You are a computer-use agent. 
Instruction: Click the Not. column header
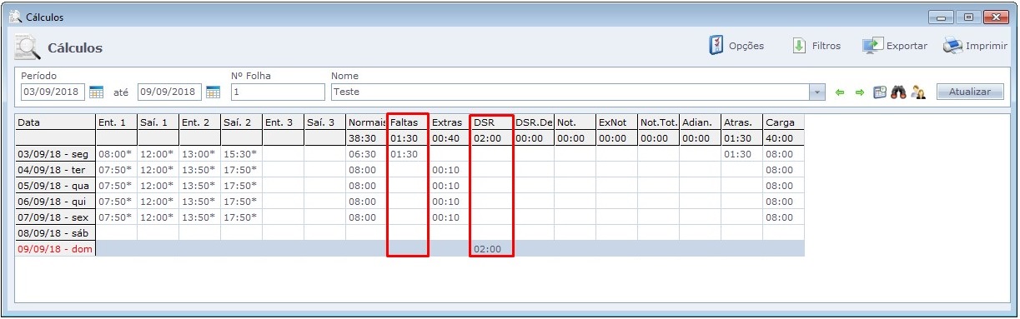click(x=575, y=122)
